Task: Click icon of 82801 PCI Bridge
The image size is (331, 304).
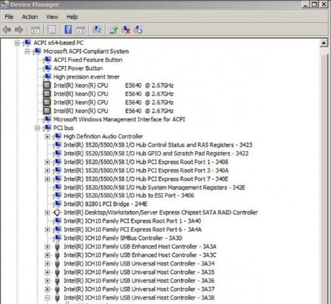Action: [x=58, y=204]
